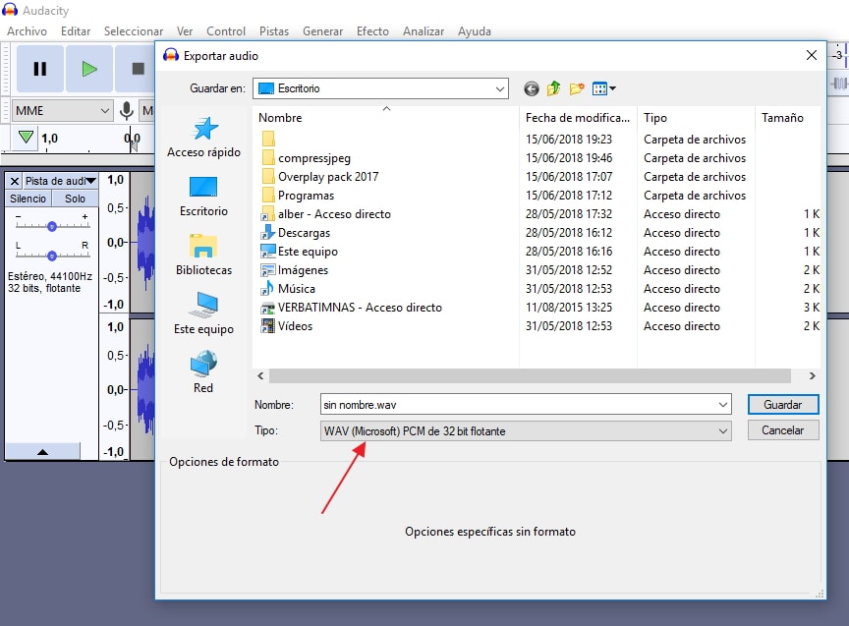
Task: Open the Pista de audio track menu
Action: click(61, 181)
